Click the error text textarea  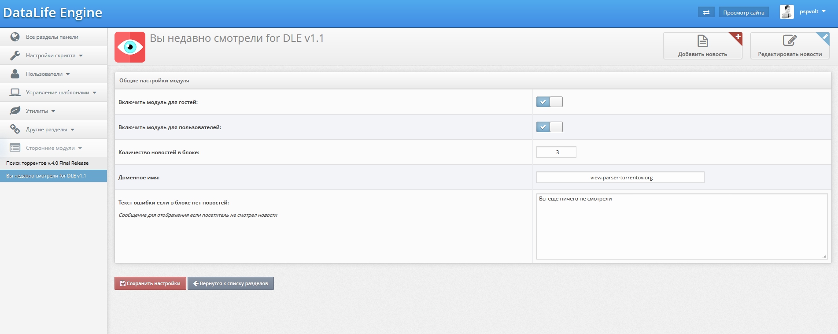click(682, 226)
